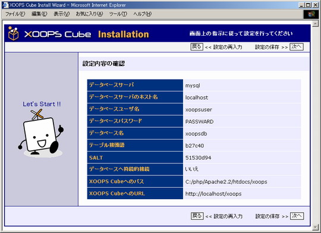Click the Windows flag throbber icon

311,14
